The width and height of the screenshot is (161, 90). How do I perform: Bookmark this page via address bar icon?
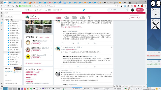point(118,6)
